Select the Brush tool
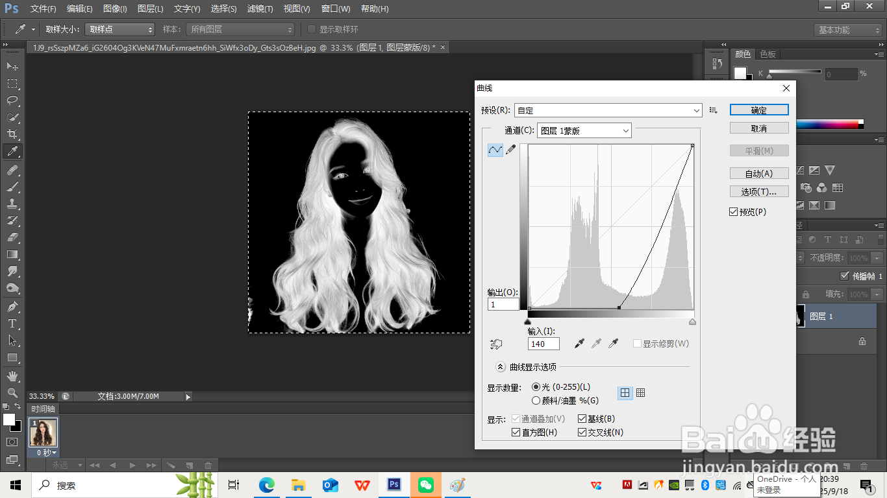The image size is (887, 498). point(12,187)
